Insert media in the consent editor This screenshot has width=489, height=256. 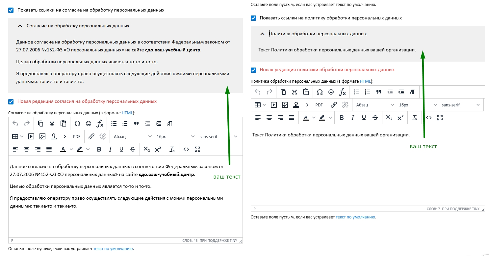[x=31, y=136]
